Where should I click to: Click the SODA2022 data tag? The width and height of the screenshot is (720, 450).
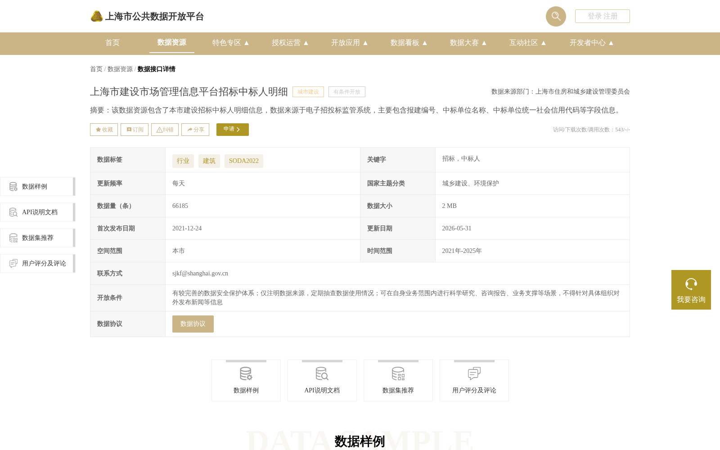(244, 161)
